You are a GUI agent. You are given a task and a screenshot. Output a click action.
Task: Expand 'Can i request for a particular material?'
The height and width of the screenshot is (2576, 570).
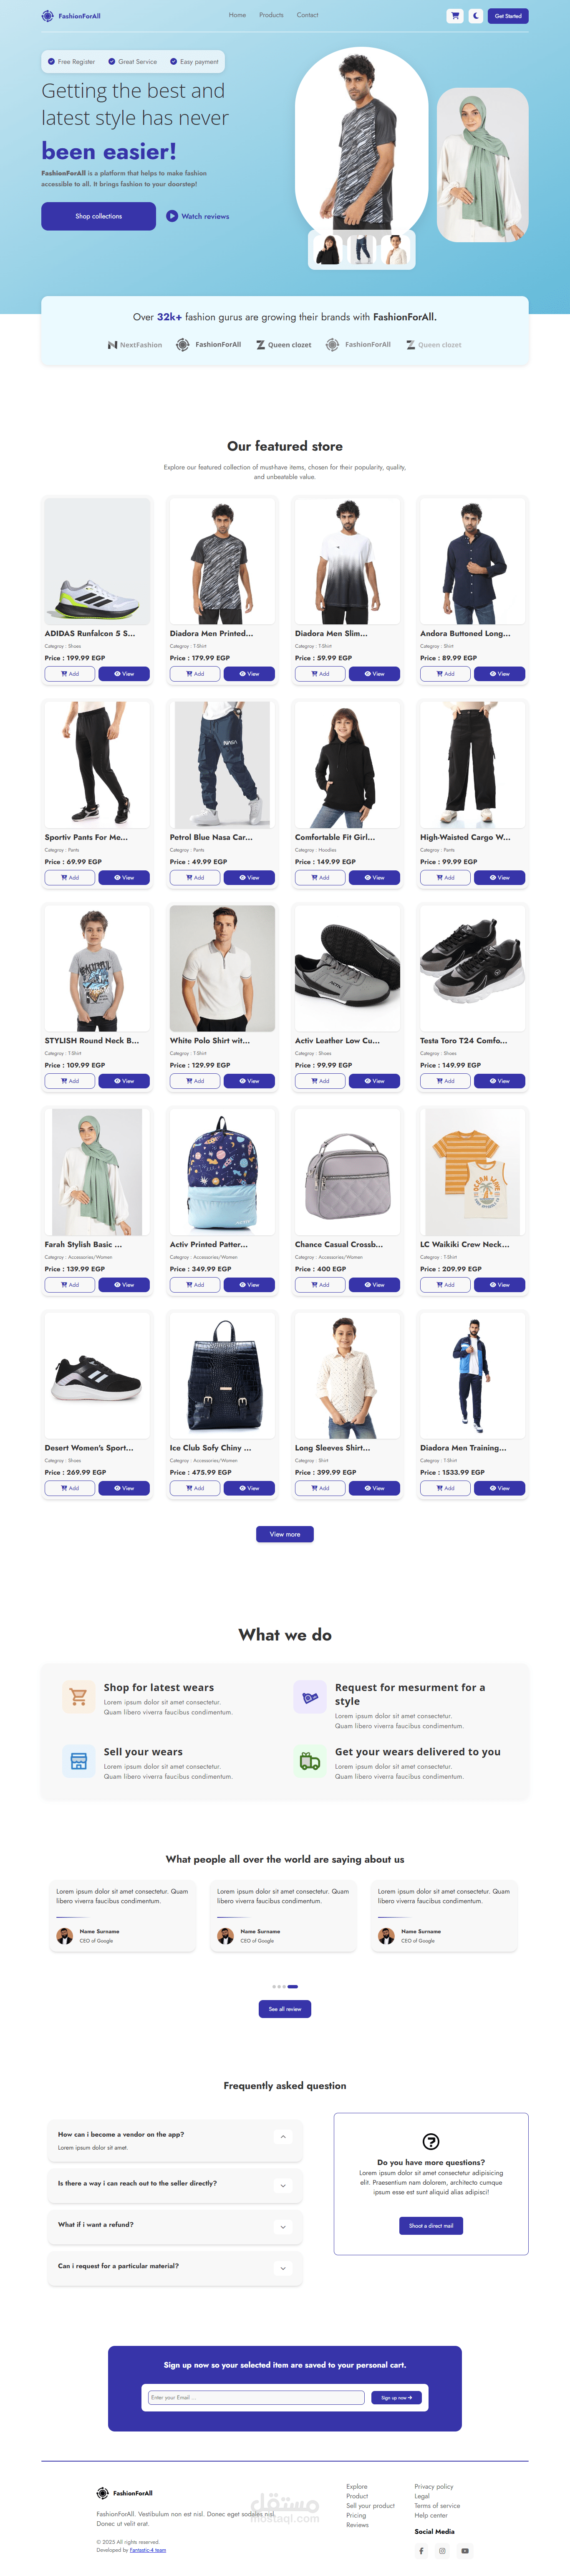(x=283, y=2268)
